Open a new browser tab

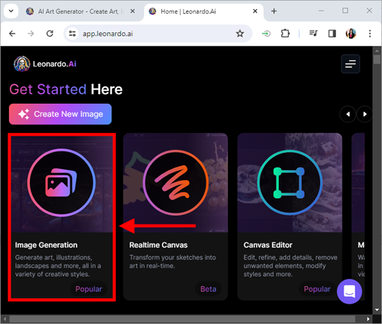pos(274,11)
